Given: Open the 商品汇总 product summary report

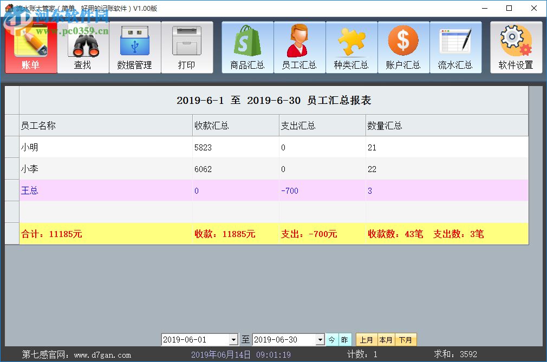Looking at the screenshot, I should [248, 47].
